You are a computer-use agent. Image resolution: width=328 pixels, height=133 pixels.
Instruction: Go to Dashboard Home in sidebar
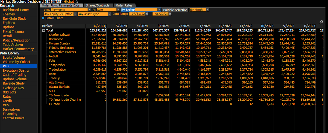pyautogui.click(x=16, y=10)
